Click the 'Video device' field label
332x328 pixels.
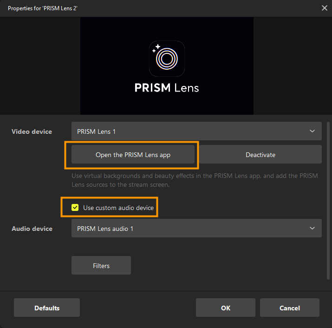tap(32, 131)
